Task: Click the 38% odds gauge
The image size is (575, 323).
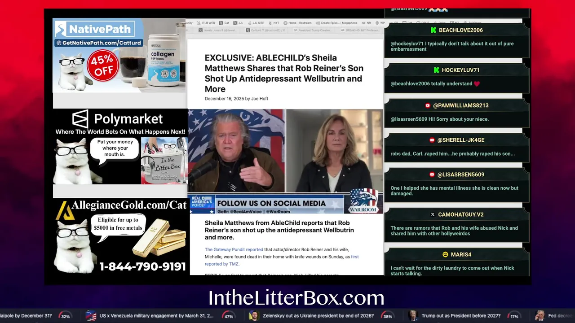Action: pyautogui.click(x=388, y=316)
